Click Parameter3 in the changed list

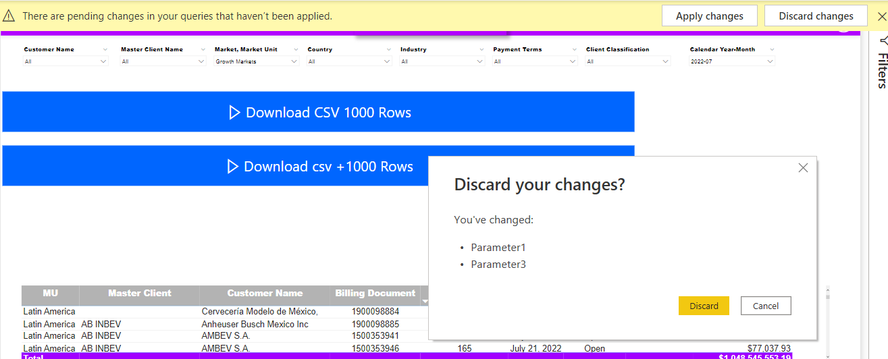[498, 265]
